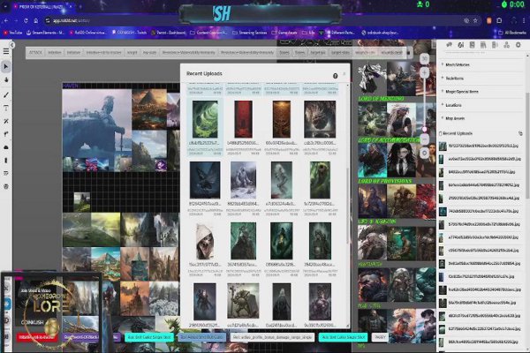Viewport: 530px width, 353px height.
Task: Choose the hand Pan tool
Action: 6,80
